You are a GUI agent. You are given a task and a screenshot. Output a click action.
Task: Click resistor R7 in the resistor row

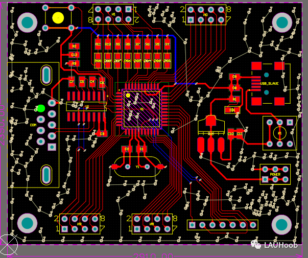137,44
